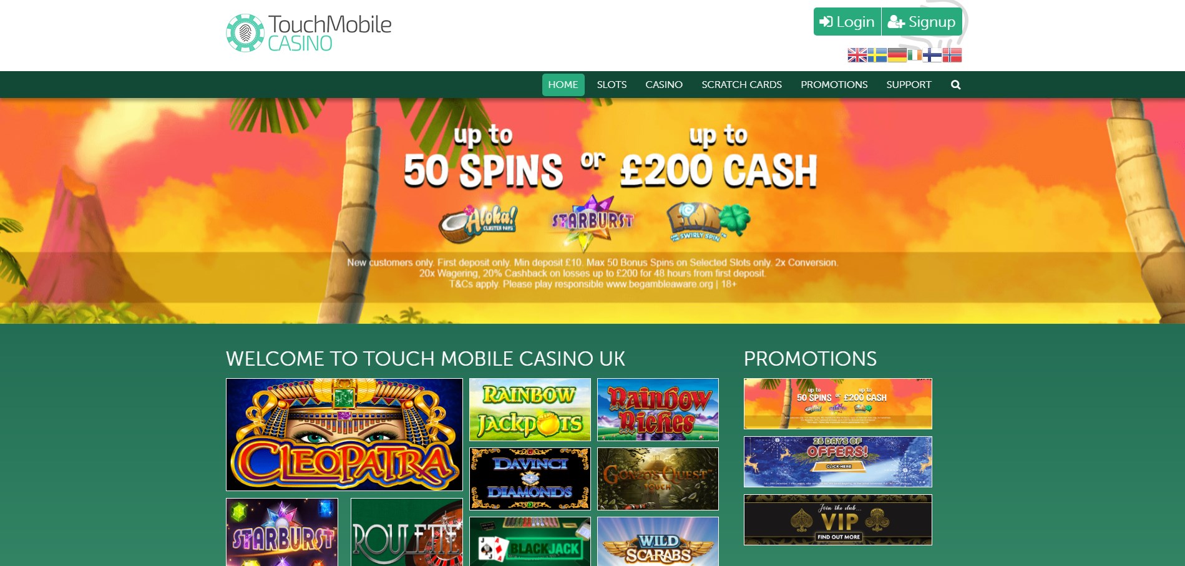Select the UK flag language icon

pyautogui.click(x=857, y=56)
